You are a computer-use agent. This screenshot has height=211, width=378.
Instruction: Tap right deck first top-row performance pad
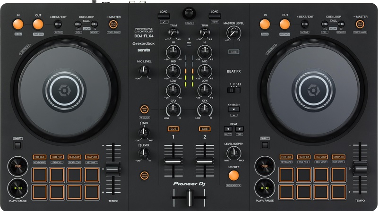coord(287,175)
